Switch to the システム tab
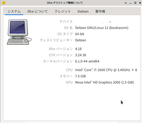The height and width of the screenshot is (123, 142). (x=14, y=11)
